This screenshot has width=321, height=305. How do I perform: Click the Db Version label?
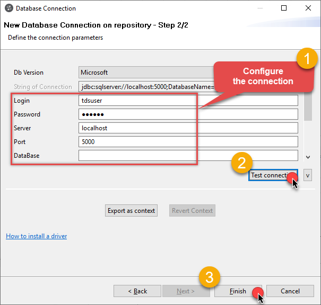click(x=29, y=73)
